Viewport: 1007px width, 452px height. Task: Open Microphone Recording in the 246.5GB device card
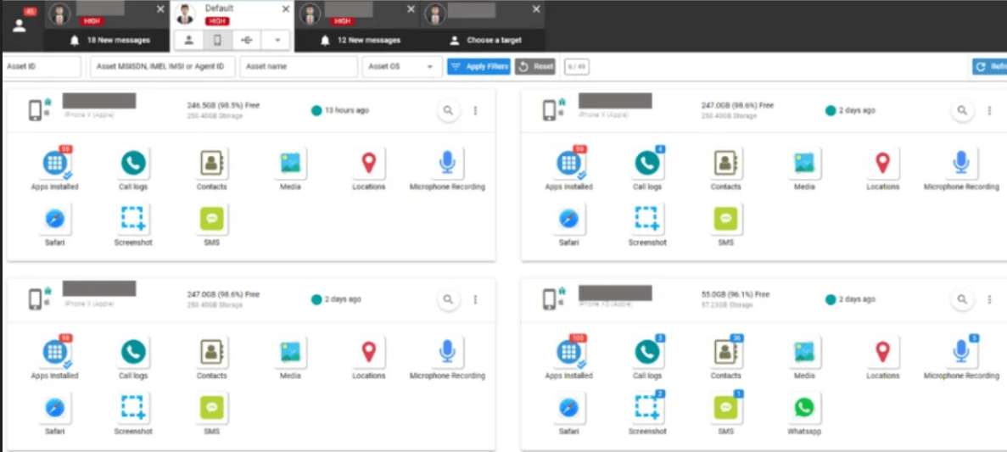click(x=447, y=163)
